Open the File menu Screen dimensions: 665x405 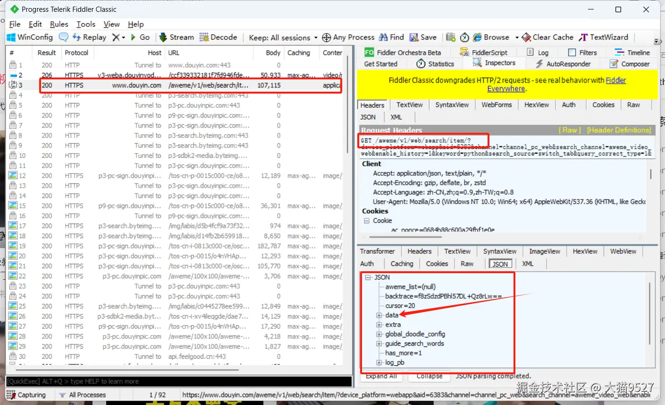[15, 24]
